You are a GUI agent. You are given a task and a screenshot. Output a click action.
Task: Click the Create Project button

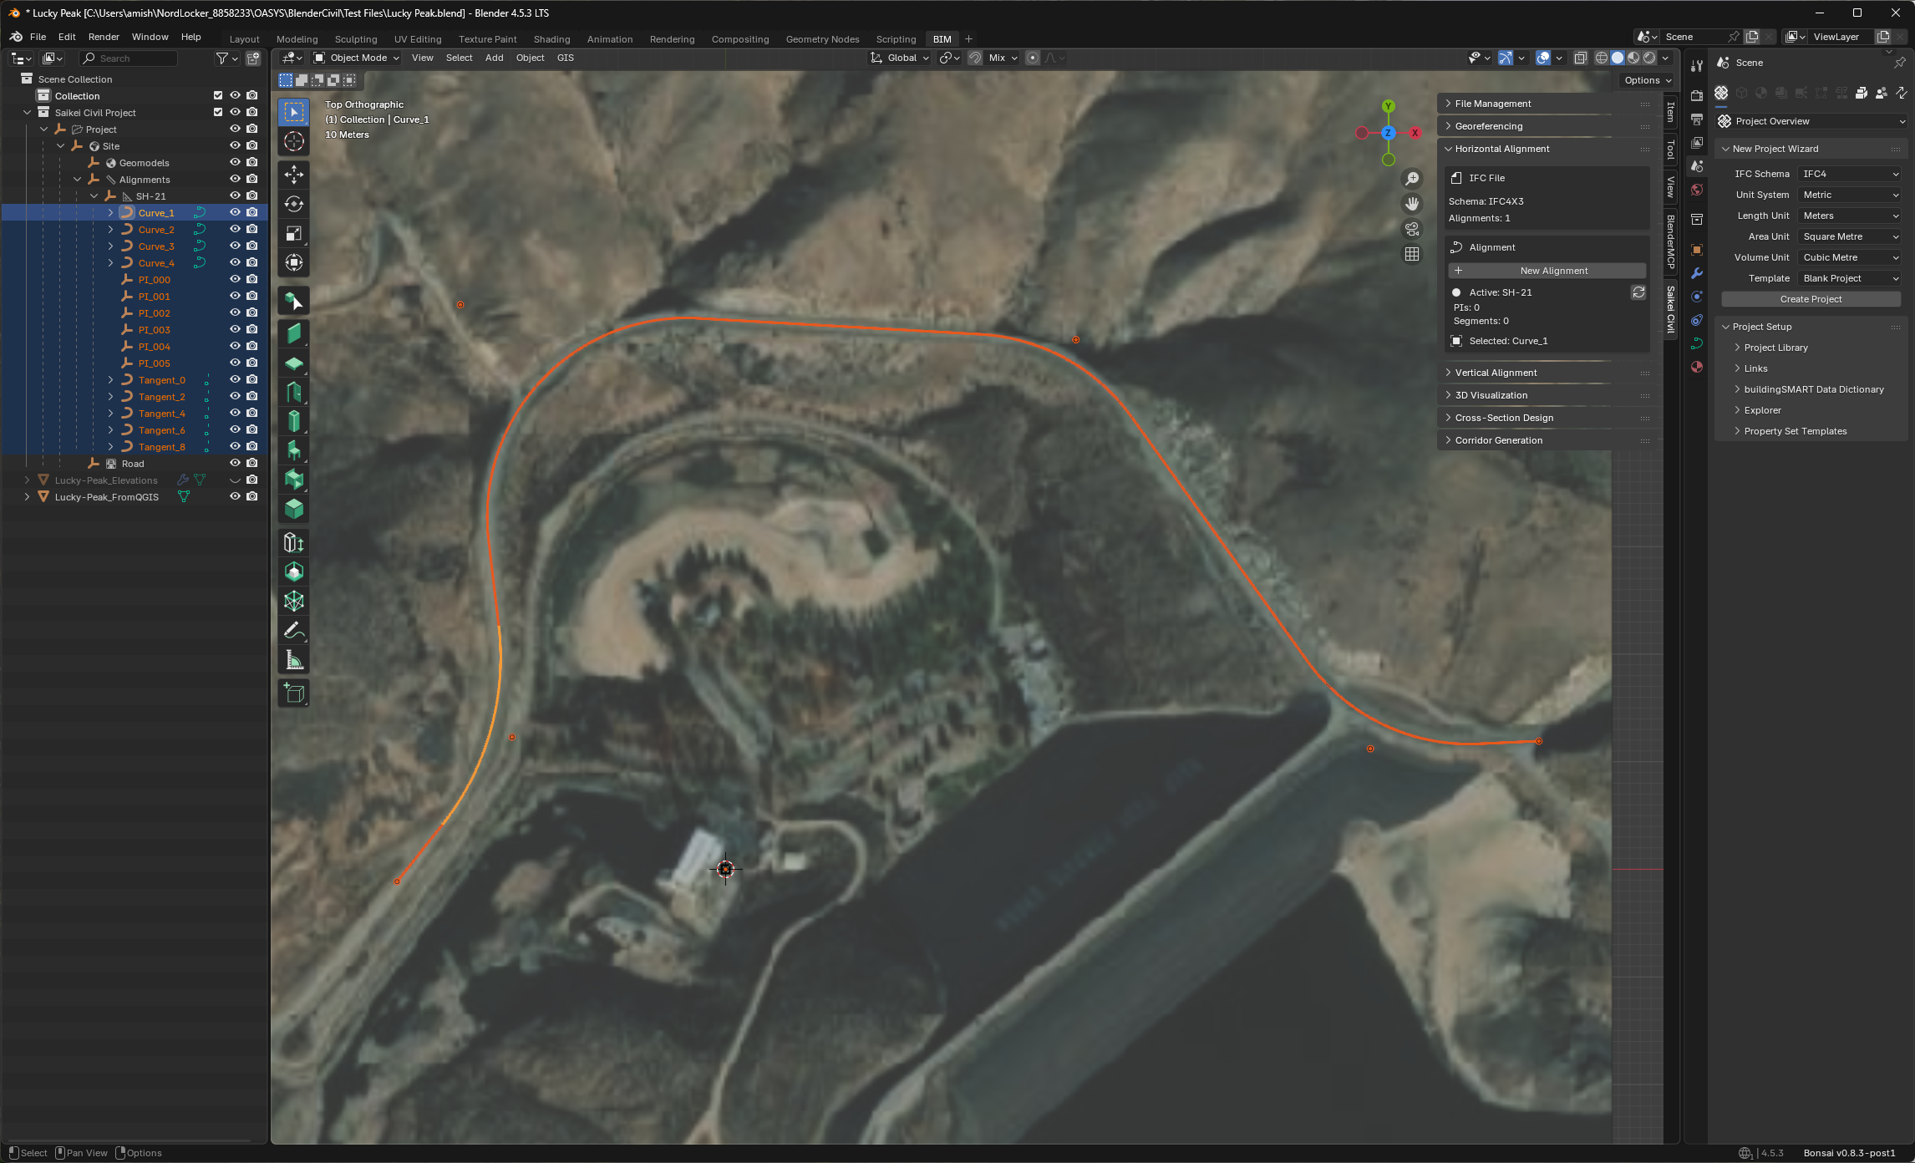click(x=1810, y=299)
